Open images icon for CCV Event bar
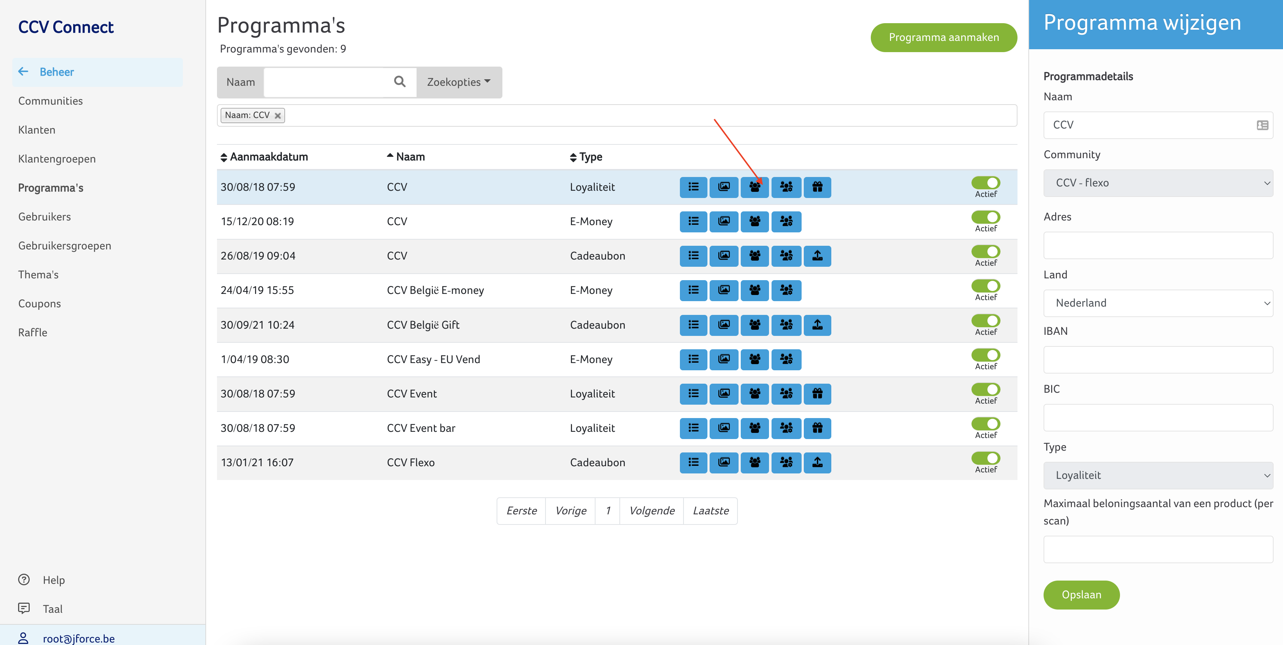The image size is (1283, 645). (724, 428)
